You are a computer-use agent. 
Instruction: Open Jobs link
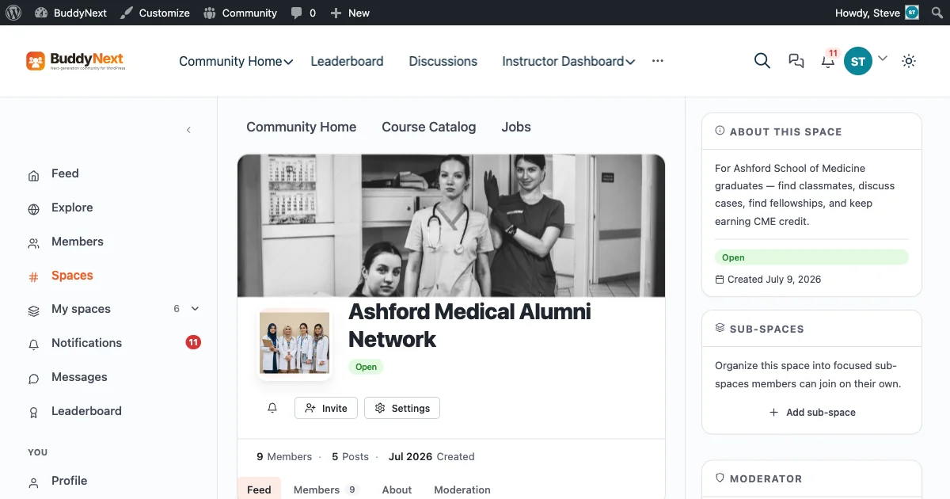point(516,127)
